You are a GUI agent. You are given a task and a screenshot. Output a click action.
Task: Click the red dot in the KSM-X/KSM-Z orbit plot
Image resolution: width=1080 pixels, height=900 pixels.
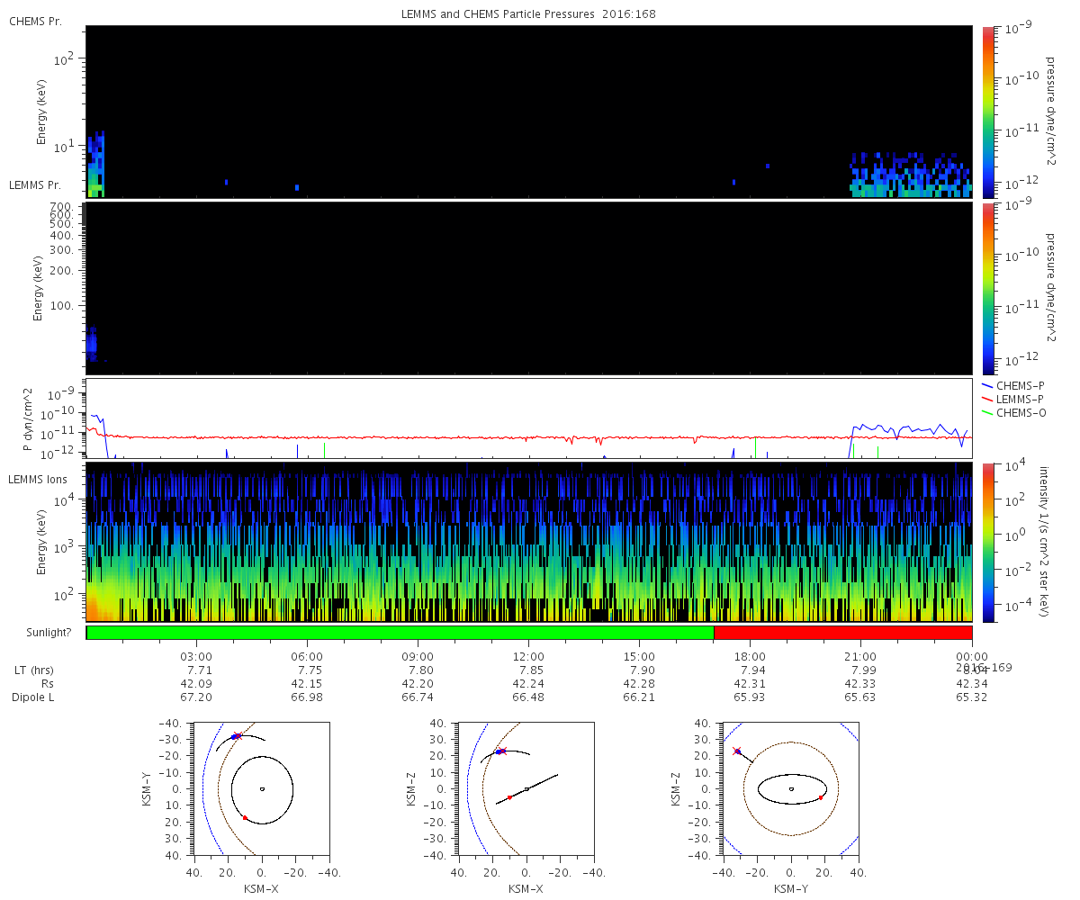[509, 797]
